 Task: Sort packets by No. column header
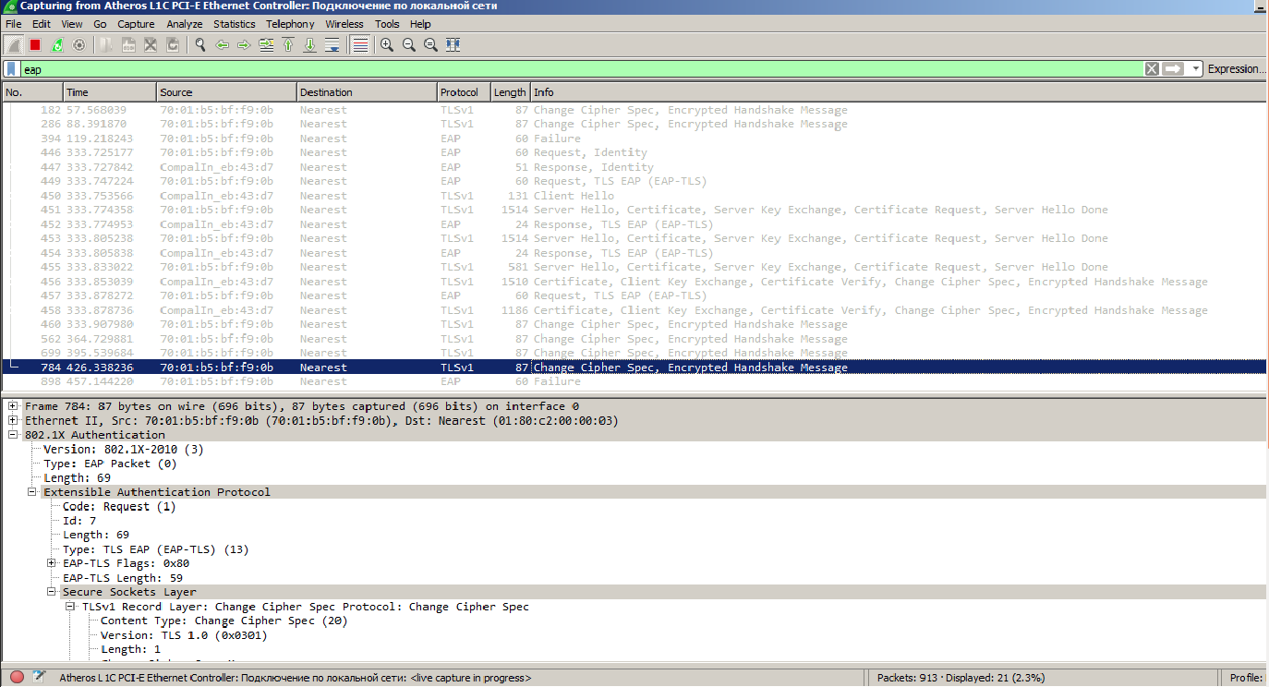pyautogui.click(x=32, y=92)
